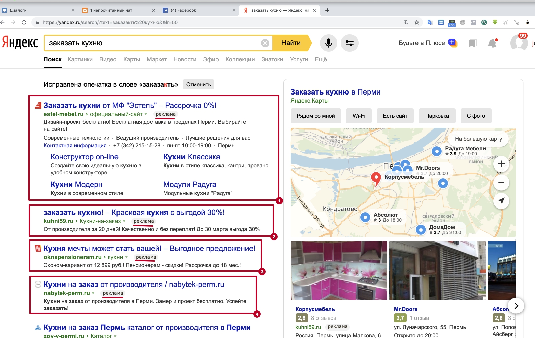535x338 pixels.
Task: Switch to the Facebook browser tab
Action: click(x=199, y=10)
